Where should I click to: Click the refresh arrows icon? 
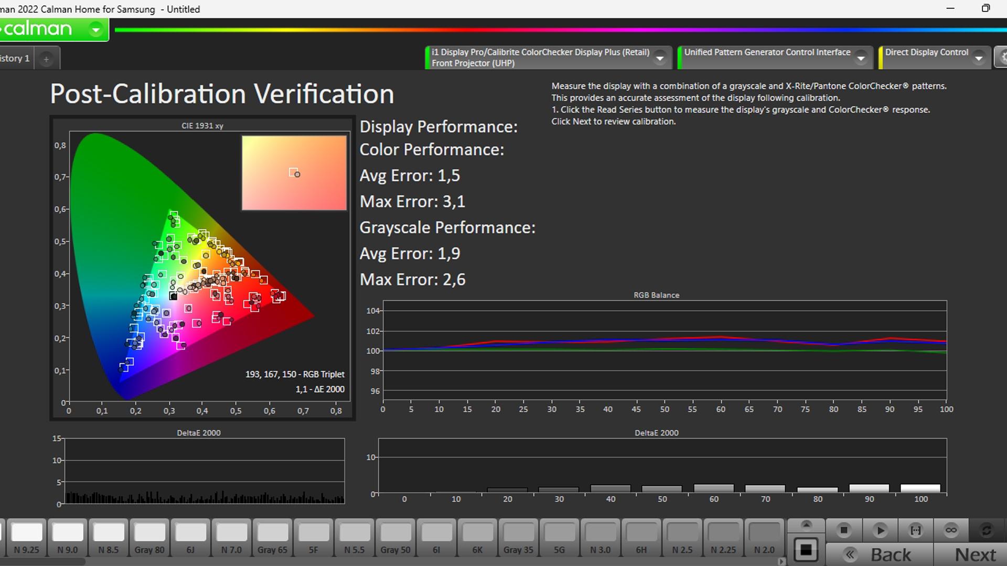point(987,530)
